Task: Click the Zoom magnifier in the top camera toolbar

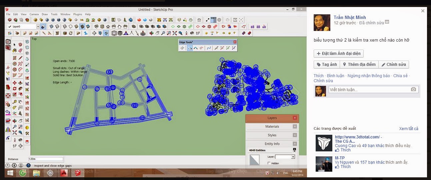Action: coord(163,33)
